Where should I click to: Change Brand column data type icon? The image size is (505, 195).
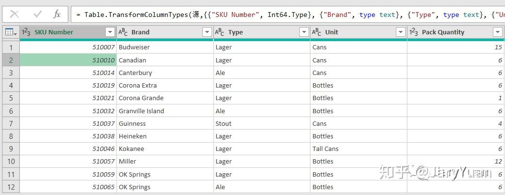click(123, 32)
